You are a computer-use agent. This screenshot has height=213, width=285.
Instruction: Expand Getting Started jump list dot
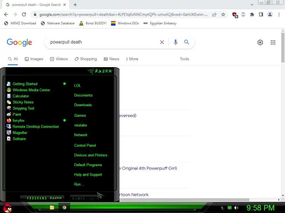pyautogui.click(x=64, y=84)
